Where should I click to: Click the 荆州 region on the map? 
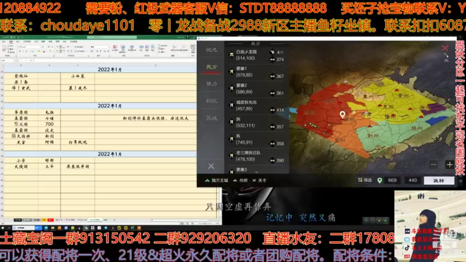pos(373,136)
